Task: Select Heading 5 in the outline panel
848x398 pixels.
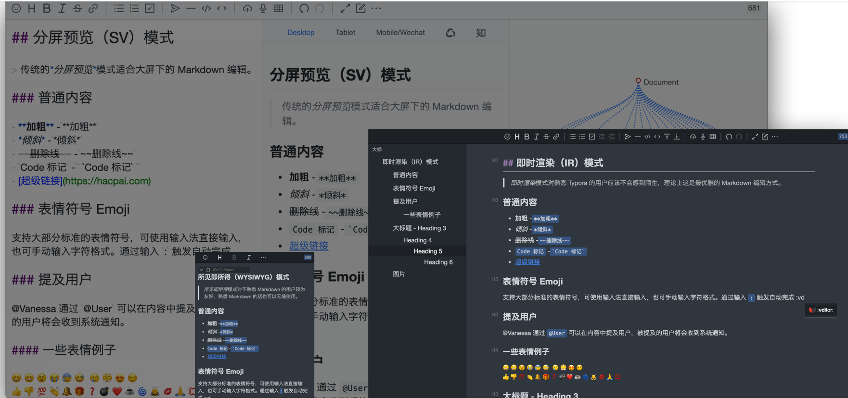Action: pos(428,251)
